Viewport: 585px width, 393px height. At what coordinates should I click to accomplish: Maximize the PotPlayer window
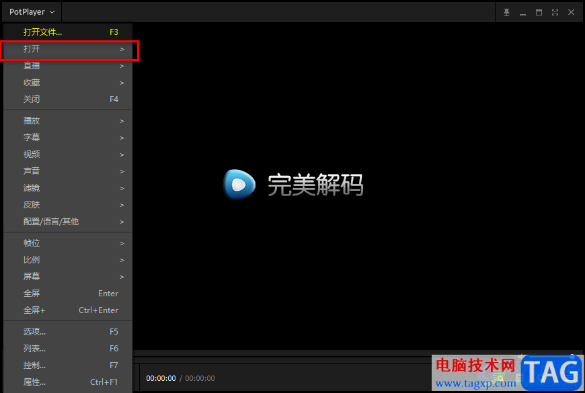539,12
